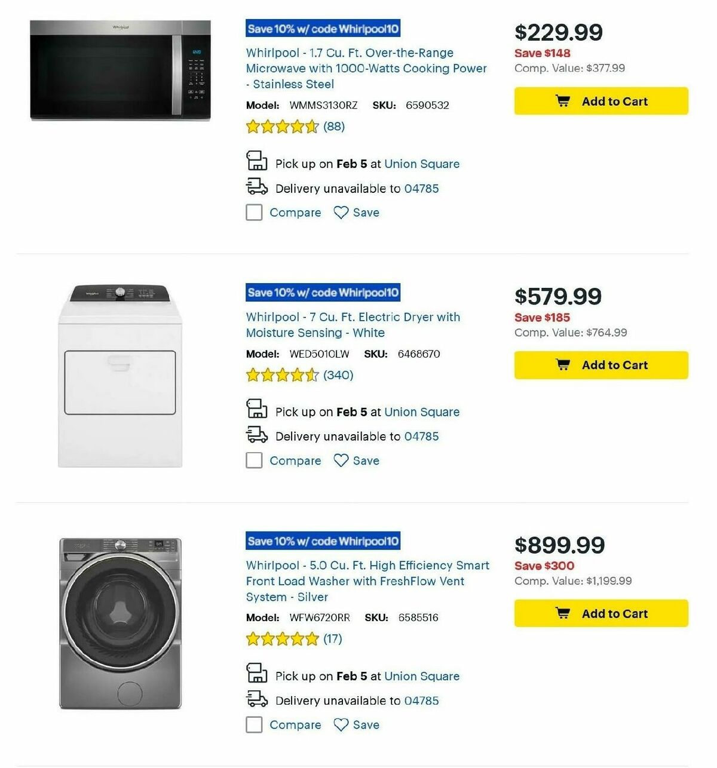Open the Union Square store link for the dryer
Image resolution: width=717 pixels, height=768 pixels.
422,412
